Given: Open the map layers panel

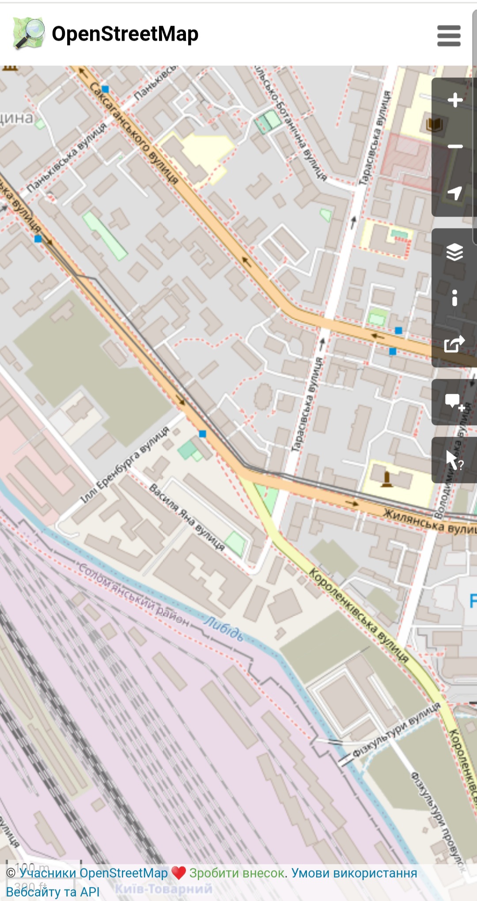Looking at the screenshot, I should [x=454, y=252].
